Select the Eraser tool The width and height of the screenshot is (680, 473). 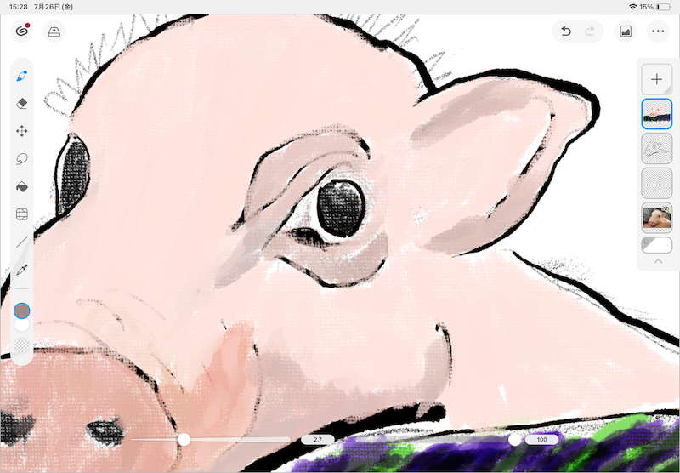coord(22,103)
